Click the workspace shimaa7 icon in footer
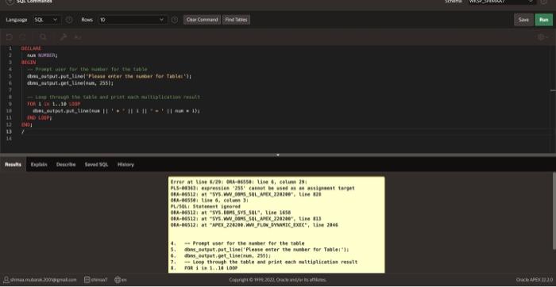 [x=87, y=280]
